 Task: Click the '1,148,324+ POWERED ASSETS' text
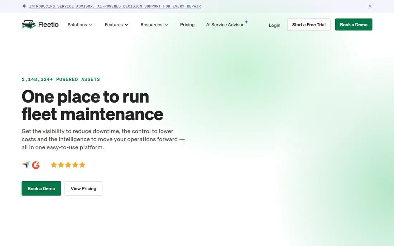61,79
